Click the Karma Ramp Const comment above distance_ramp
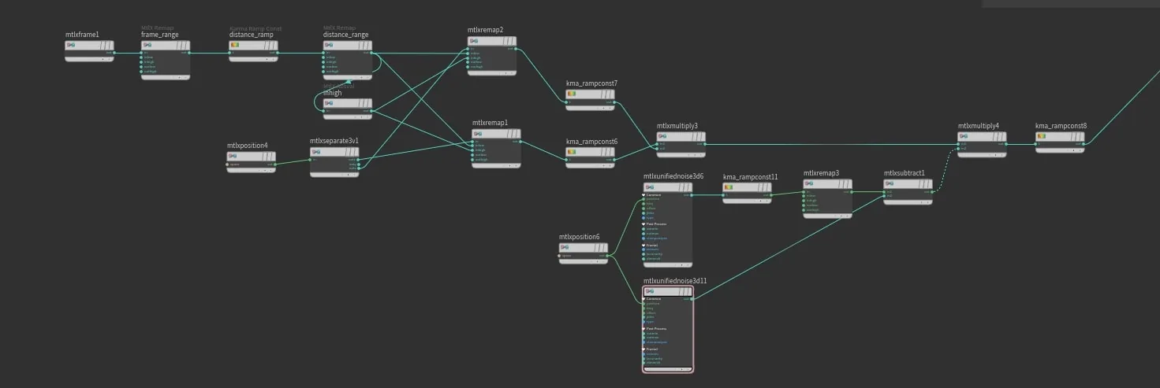1160x388 pixels. coord(255,28)
